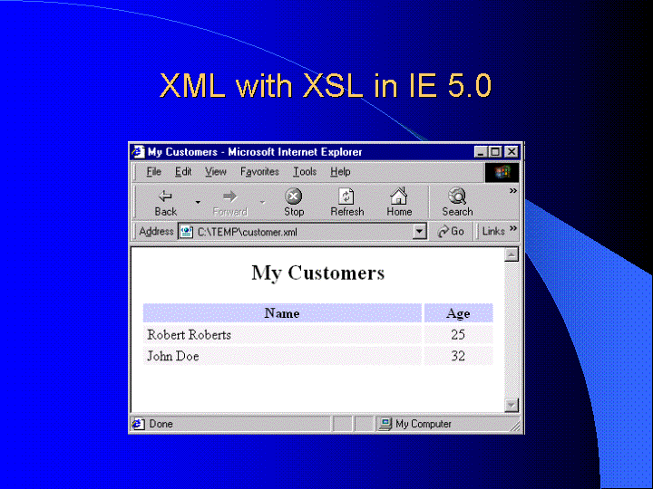This screenshot has height=489, width=653.
Task: Open the View menu
Action: tap(215, 172)
